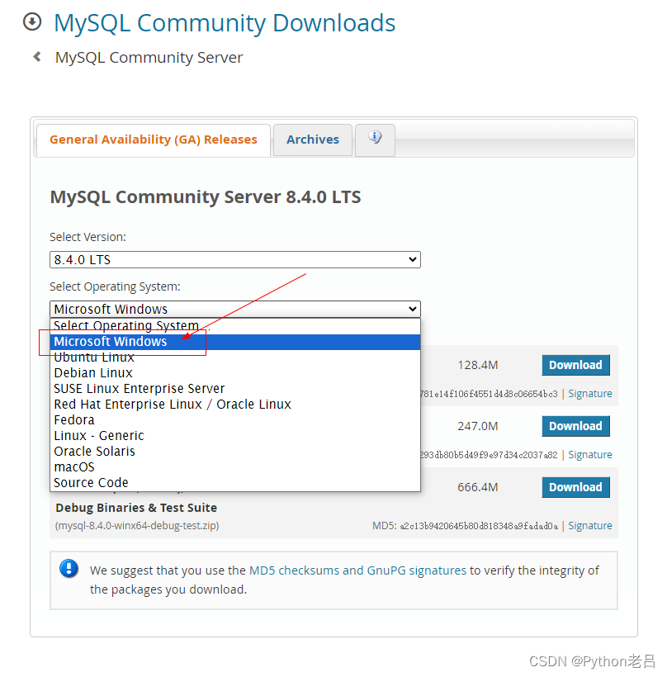Collapse the Select Operating System dropdown
667x677 pixels.
tap(234, 309)
